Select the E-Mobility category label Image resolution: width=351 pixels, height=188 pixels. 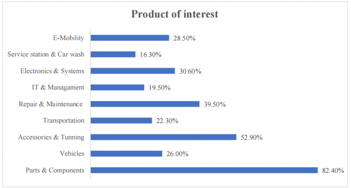coord(68,38)
